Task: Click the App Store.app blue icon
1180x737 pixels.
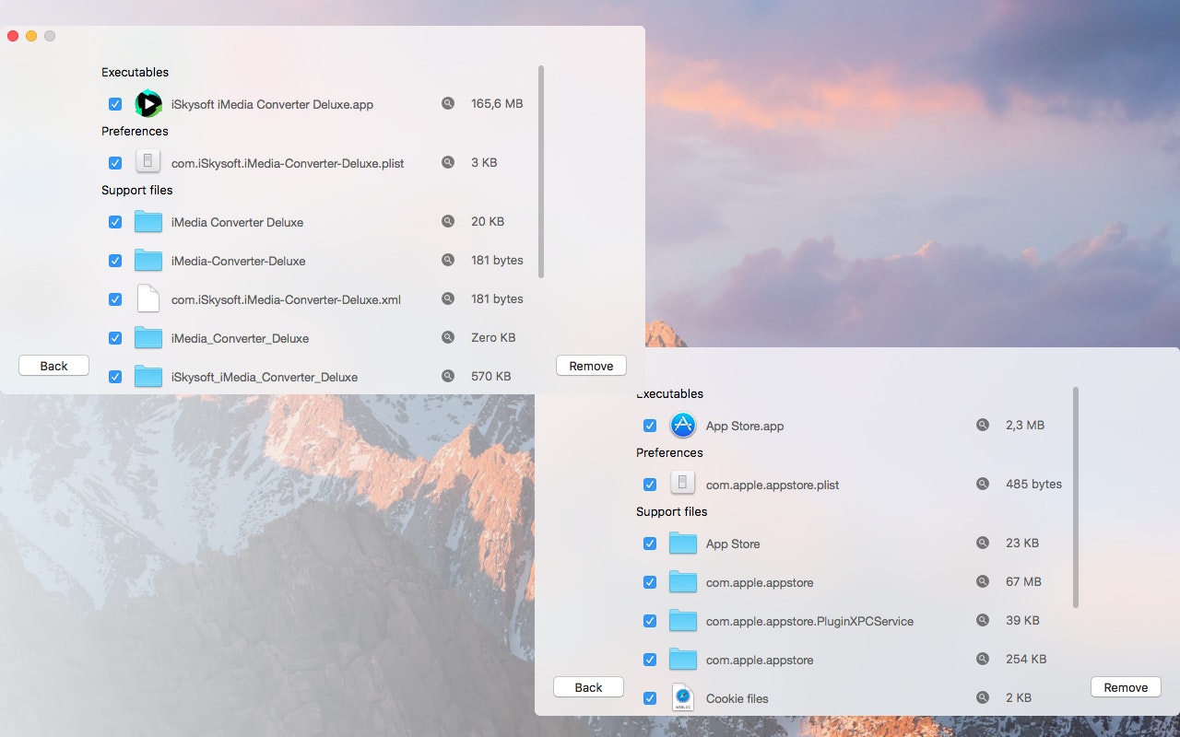Action: [x=682, y=426]
